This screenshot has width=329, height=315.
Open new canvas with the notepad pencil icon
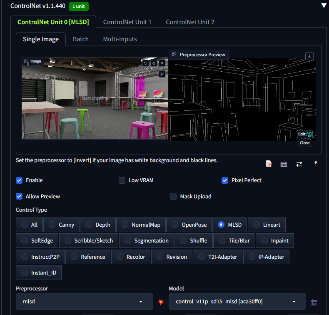coord(269,164)
